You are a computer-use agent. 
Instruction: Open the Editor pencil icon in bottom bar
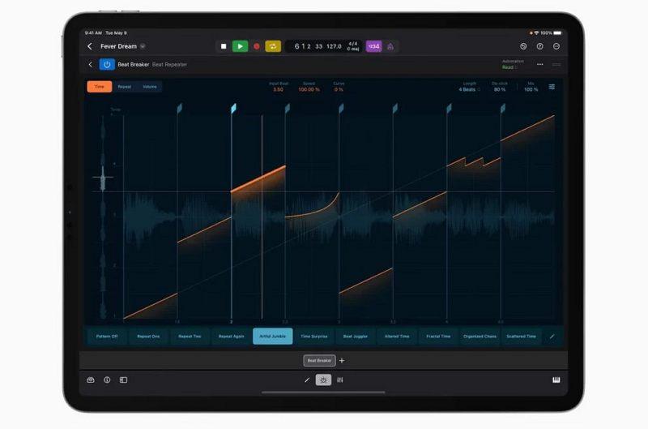pyautogui.click(x=307, y=380)
